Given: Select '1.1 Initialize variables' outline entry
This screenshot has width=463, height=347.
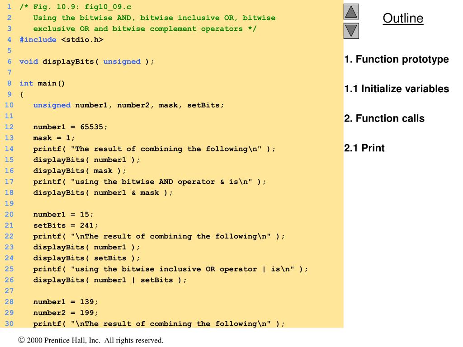Looking at the screenshot, I should tap(396, 89).
